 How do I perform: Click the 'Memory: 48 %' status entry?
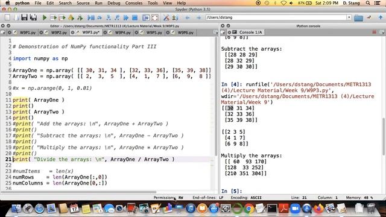pos(359,197)
